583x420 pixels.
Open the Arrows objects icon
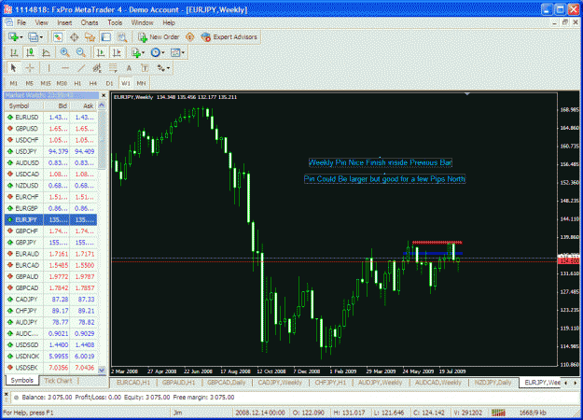(x=160, y=68)
